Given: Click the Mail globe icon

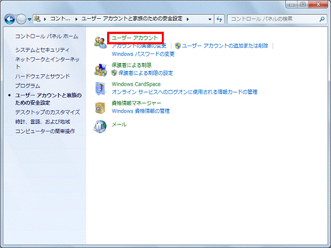Looking at the screenshot, I should [x=100, y=126].
